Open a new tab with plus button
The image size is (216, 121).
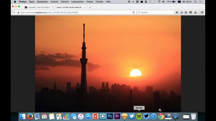(90, 7)
